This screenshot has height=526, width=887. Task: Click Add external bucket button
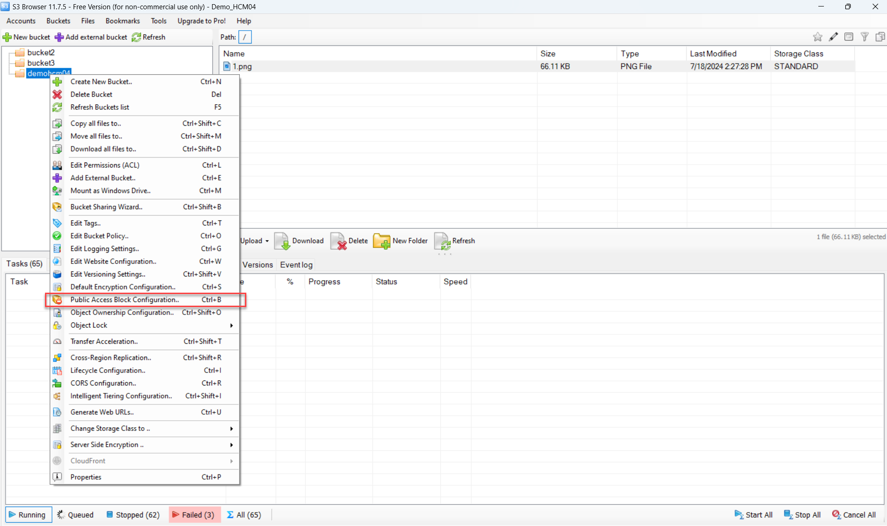click(x=91, y=37)
